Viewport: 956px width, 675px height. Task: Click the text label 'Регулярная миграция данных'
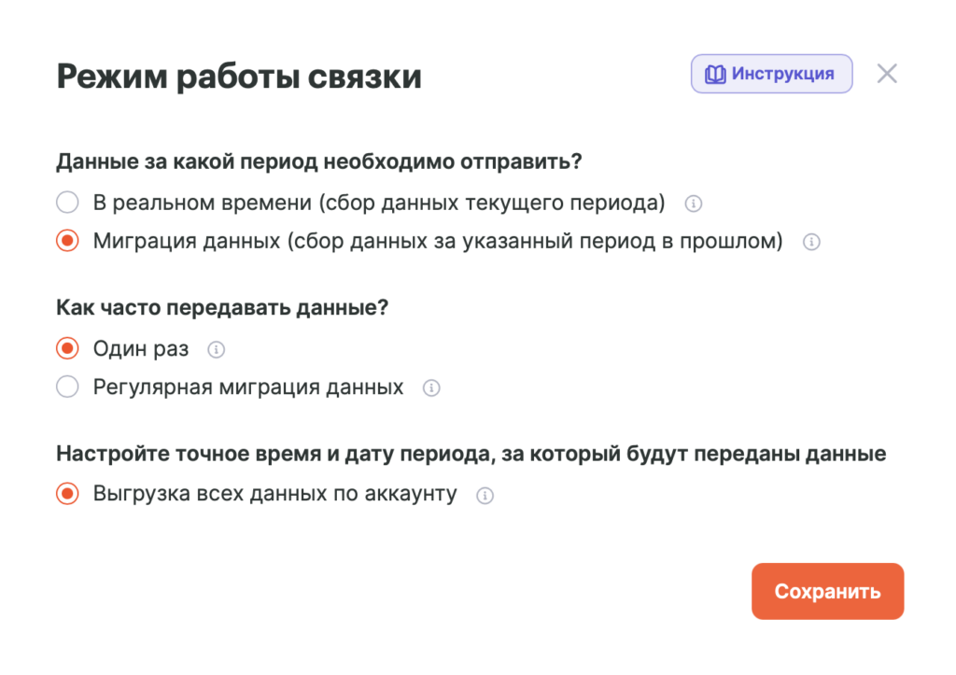click(248, 387)
